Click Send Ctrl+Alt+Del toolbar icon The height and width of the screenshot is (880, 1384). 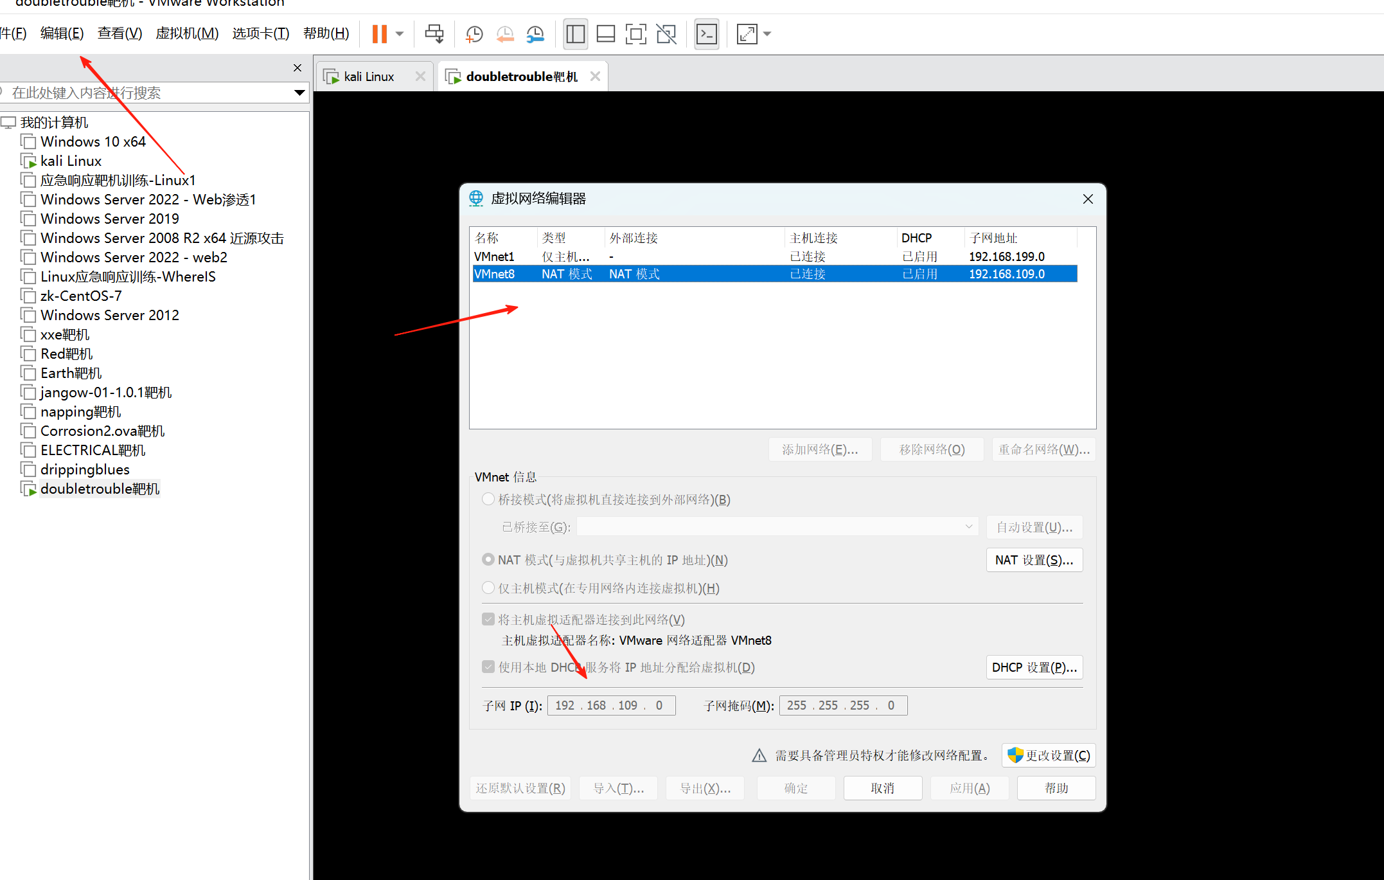point(434,34)
